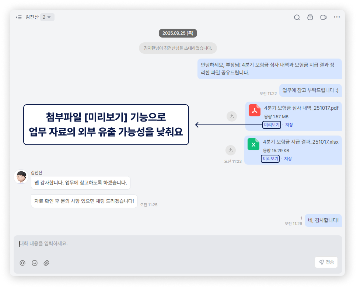357x288 pixels.
Task: Click 미리보기 on the 보험금 지급 결과 xlsx
Action: coord(270,158)
